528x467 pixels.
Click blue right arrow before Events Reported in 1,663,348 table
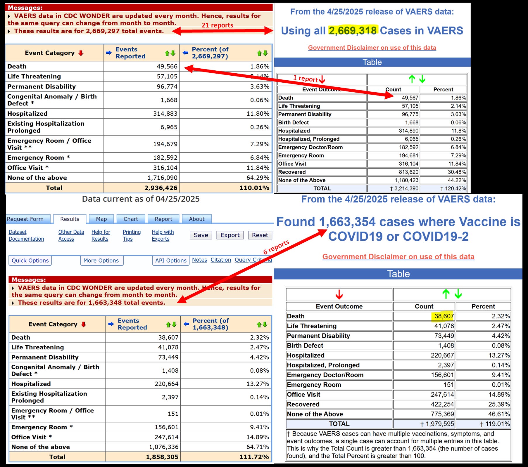coord(111,324)
